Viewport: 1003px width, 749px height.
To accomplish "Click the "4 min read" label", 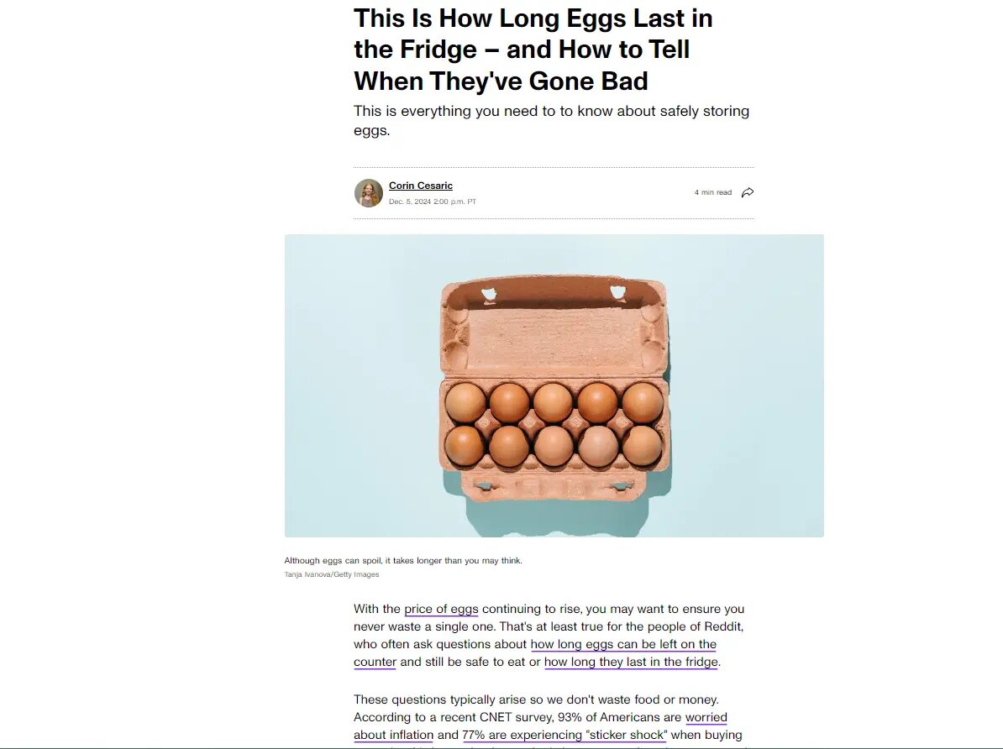I will [x=712, y=192].
